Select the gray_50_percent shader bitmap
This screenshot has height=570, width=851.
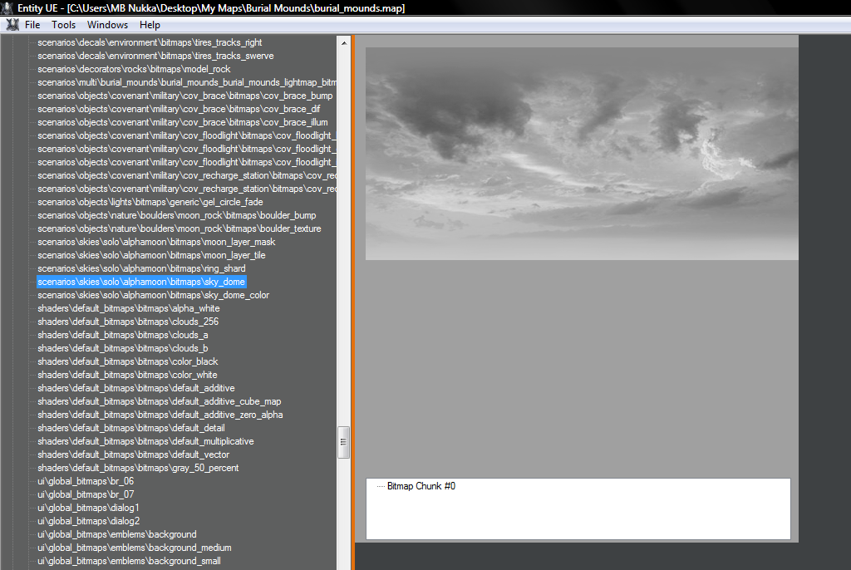pyautogui.click(x=138, y=468)
